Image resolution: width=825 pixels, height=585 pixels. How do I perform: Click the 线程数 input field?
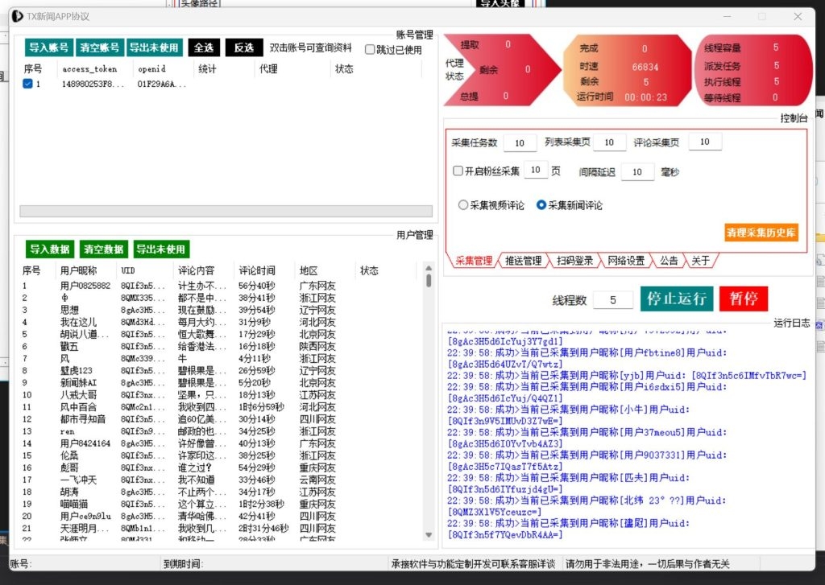(x=613, y=299)
